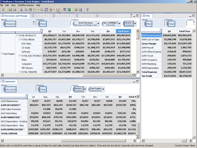197x148 pixels.
Task: Click the Save toolbar icon
Action: (10, 10)
